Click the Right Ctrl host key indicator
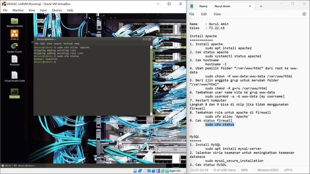 pos(175,171)
